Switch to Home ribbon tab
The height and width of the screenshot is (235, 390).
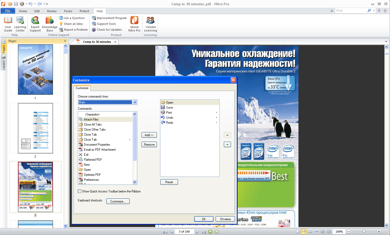tap(23, 11)
